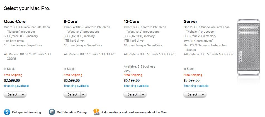Click the Education Pricing building icon
Viewport: 265px width, 117px height.
pos(52,112)
